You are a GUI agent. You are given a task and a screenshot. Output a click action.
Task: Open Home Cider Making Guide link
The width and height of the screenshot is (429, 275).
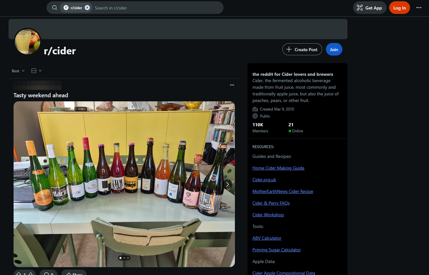tap(278, 168)
